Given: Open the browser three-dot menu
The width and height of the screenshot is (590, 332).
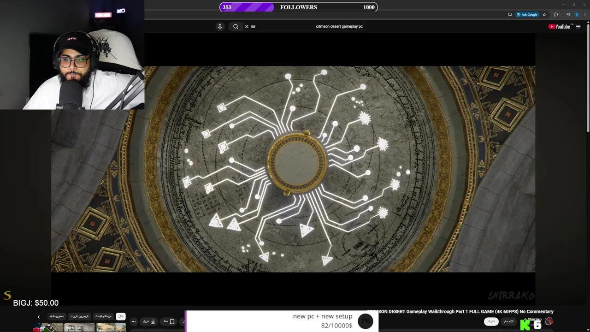Looking at the screenshot, I should pos(584,14).
